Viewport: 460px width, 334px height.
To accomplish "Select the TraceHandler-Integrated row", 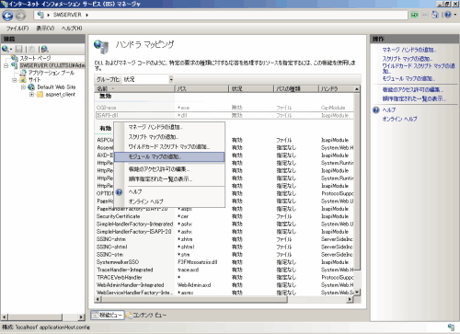I will 225,270.
